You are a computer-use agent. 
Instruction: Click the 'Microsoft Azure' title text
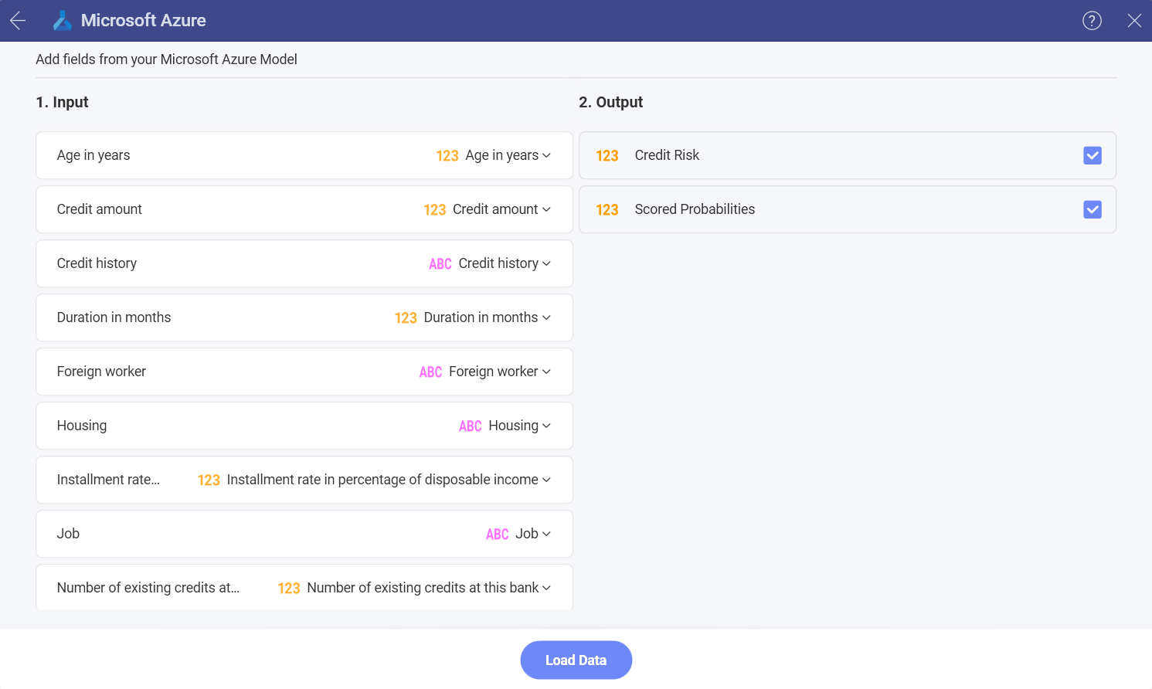(144, 21)
